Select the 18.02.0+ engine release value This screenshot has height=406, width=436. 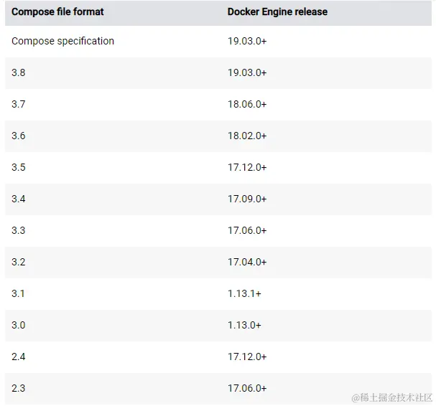tap(247, 136)
